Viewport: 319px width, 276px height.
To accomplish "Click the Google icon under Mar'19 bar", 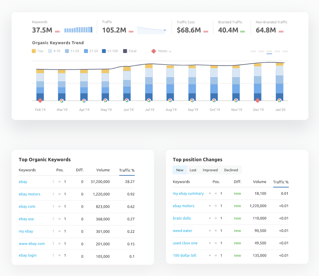I will pyautogui.click(x=62, y=101).
